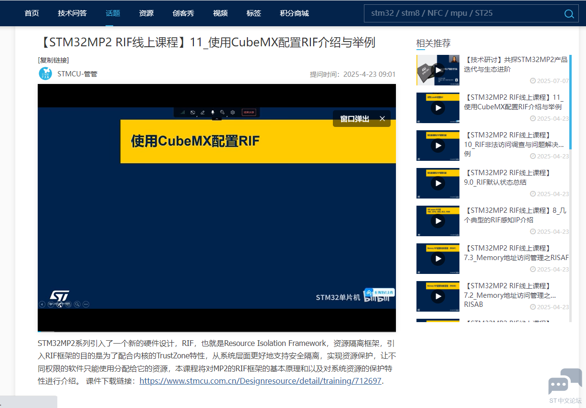Click the red 结束共享 button
Image resolution: width=586 pixels, height=408 pixels.
point(249,112)
